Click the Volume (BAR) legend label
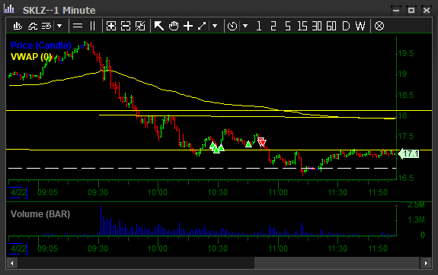Image resolution: width=438 pixels, height=275 pixels. tap(40, 214)
